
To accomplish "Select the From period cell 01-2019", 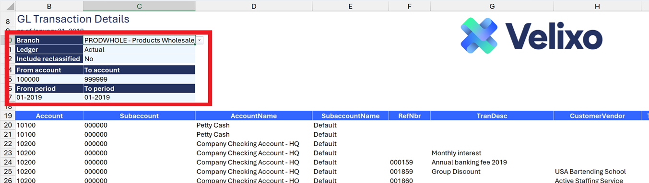I will click(x=49, y=97).
